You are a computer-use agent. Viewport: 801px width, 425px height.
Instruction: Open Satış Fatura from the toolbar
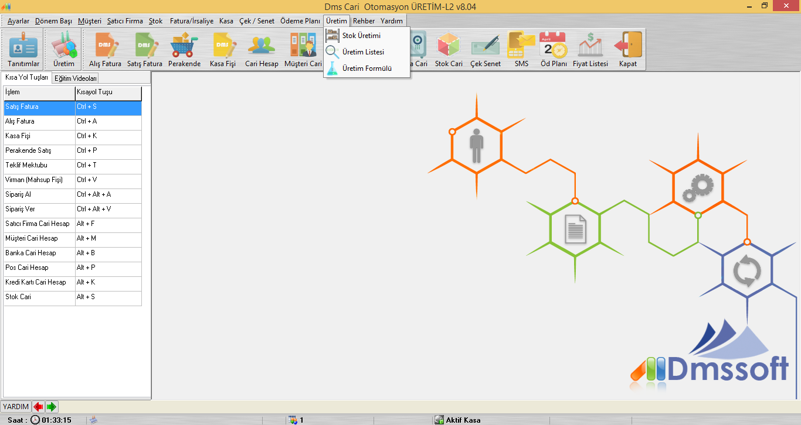tap(145, 49)
